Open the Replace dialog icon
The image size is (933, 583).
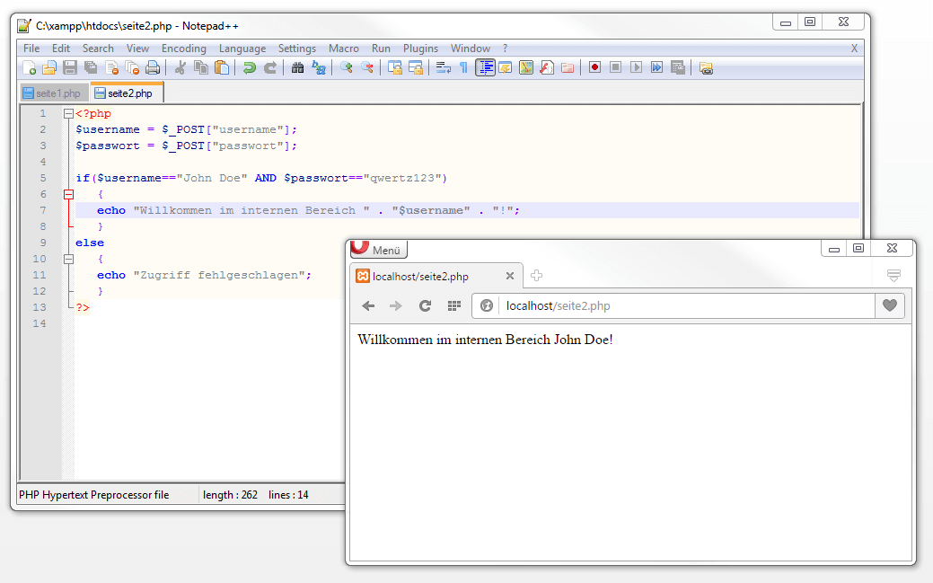tap(319, 68)
